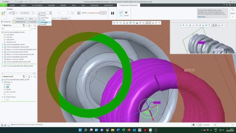Viewport: 236px width, 133px height.
Task: Click Refit icon in sub-window graphics toolbar
Action: tap(180, 25)
